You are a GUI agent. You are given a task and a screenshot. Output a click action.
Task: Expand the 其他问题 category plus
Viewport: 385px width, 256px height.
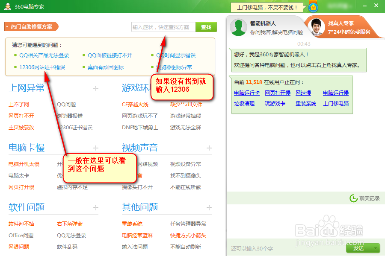click(x=209, y=208)
